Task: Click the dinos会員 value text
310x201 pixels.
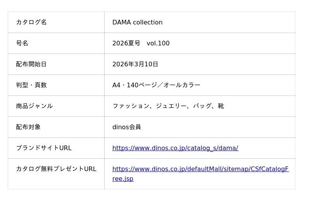Action: (x=127, y=127)
